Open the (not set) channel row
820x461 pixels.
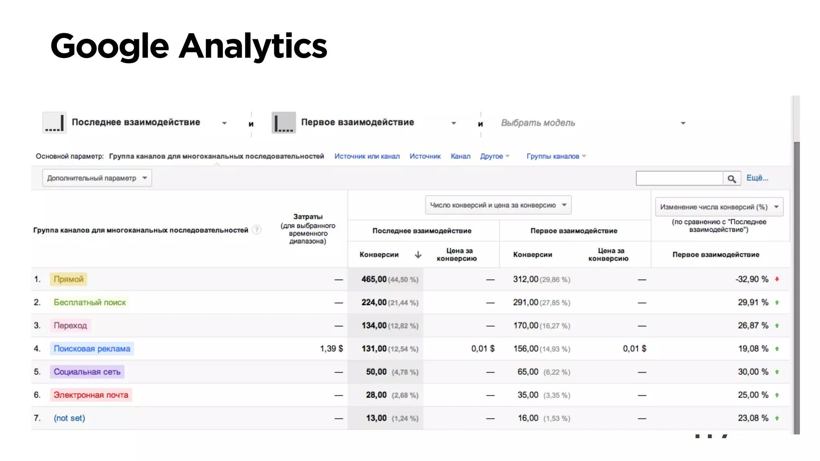[x=69, y=418]
